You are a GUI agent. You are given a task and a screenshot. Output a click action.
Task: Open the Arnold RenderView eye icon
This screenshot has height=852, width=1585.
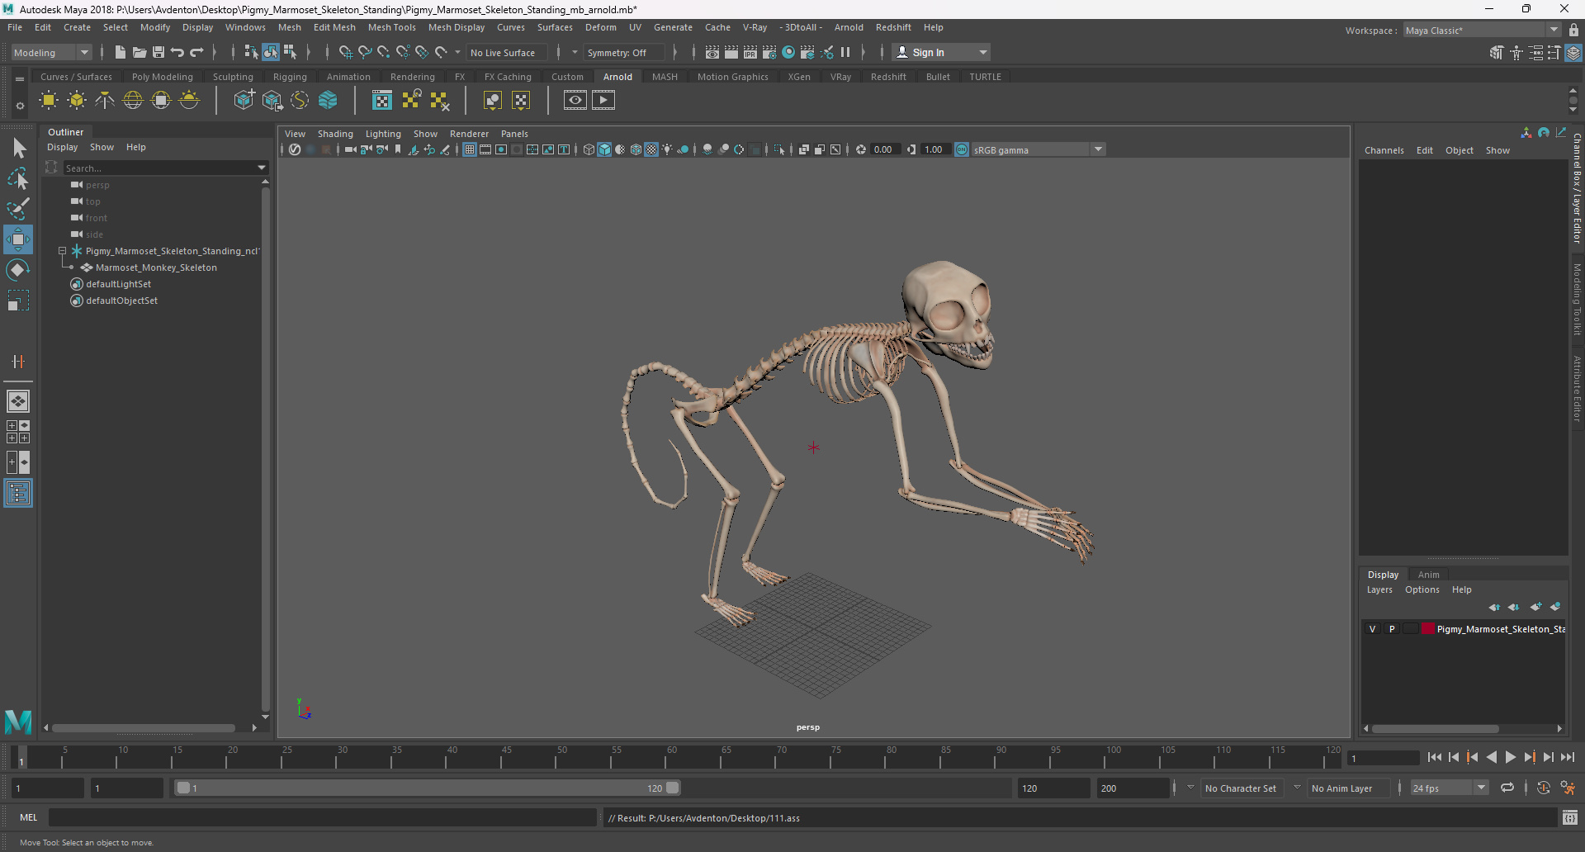[x=575, y=101]
